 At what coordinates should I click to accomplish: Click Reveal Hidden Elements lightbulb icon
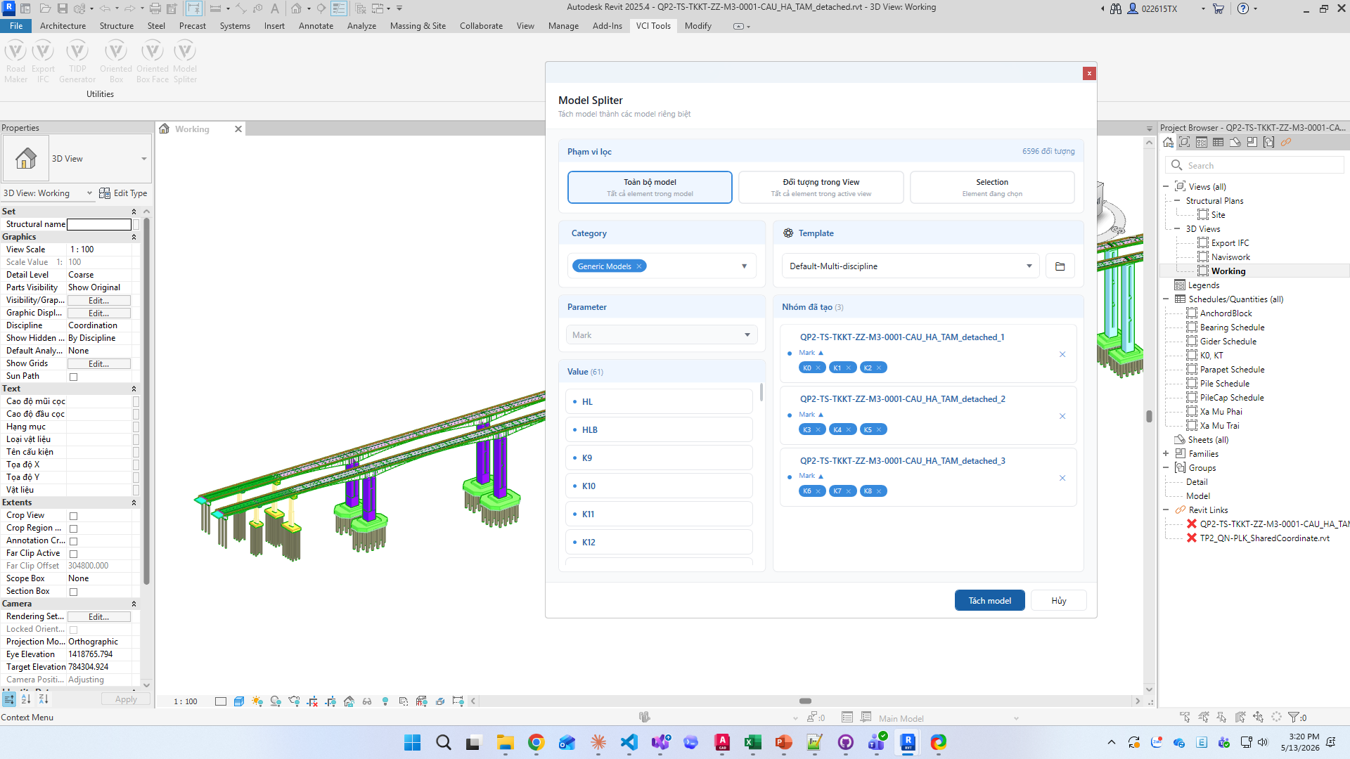(385, 701)
